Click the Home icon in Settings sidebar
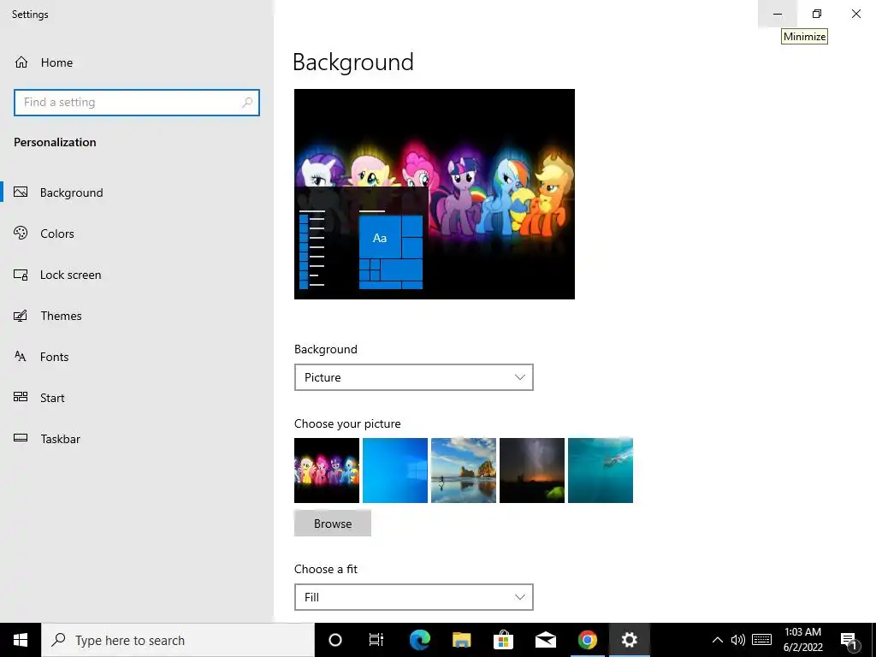This screenshot has width=876, height=657. (21, 62)
